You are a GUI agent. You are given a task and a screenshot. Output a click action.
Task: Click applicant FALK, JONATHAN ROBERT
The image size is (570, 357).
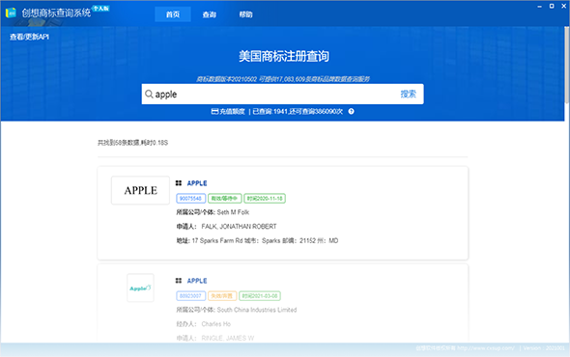click(x=239, y=226)
